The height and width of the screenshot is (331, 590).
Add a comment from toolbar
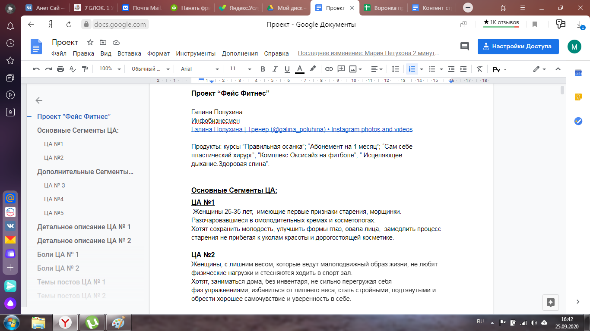point(341,69)
